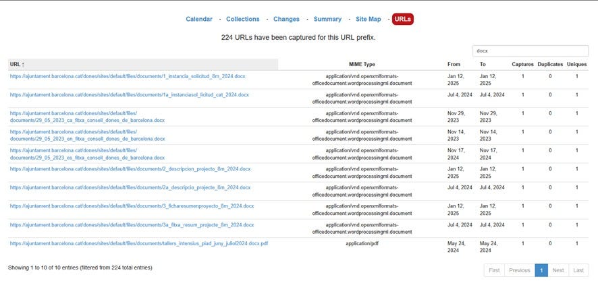Viewport: 598px width, 283px height.
Task: Switch to the Collections tab
Action: click(242, 19)
